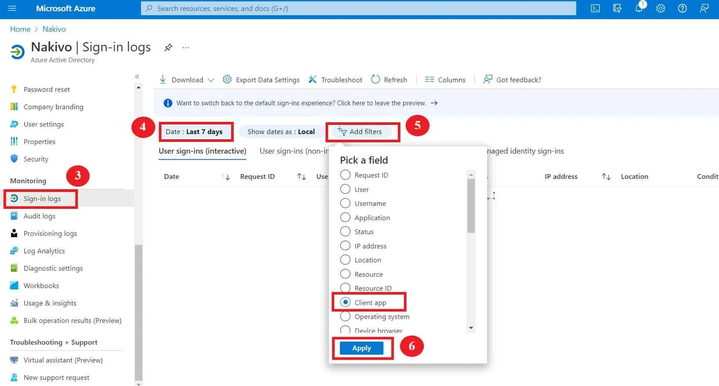Viewport: 719px width, 386px height.
Task: Select the Status radio button
Action: [x=345, y=232]
